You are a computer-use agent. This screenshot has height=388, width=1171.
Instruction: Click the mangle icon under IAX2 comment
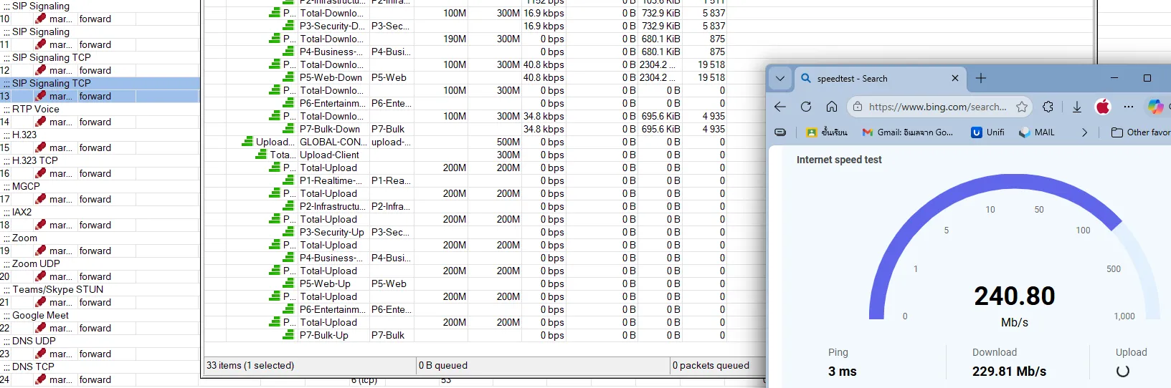[41, 225]
